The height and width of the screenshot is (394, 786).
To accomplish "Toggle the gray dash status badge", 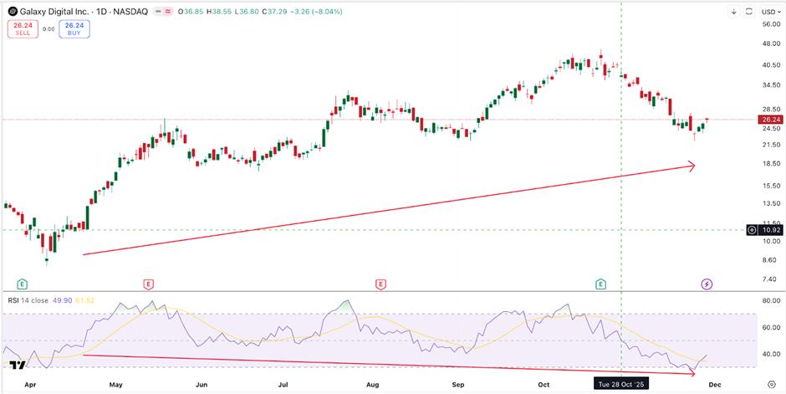I will point(159,11).
